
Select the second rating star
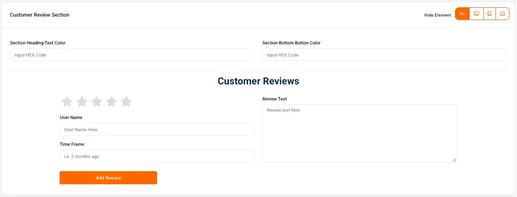(82, 102)
